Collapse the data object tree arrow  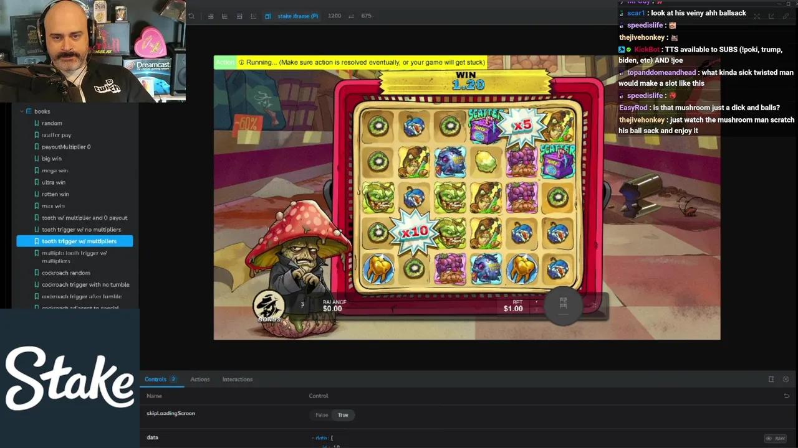313,438
